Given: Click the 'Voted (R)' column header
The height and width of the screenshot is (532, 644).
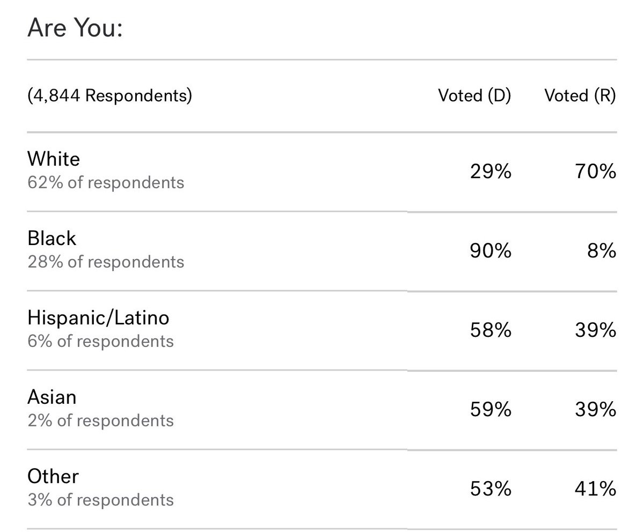Looking at the screenshot, I should (580, 96).
